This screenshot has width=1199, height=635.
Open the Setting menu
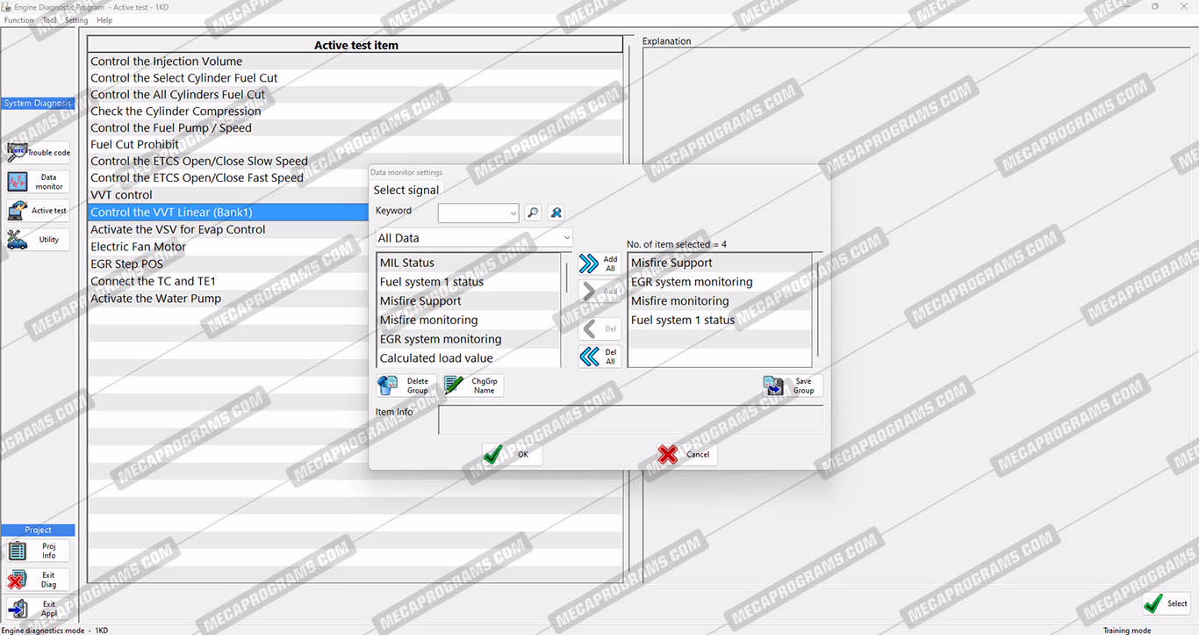point(76,20)
